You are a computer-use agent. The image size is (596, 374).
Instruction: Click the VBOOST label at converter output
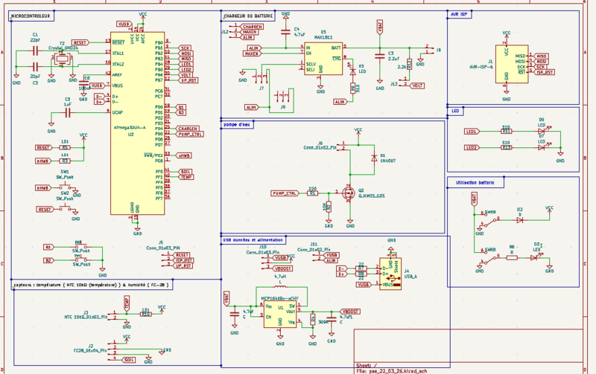tap(349, 312)
